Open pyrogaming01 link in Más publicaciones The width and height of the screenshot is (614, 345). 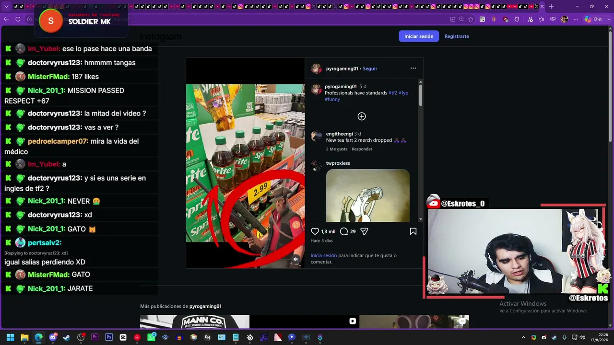click(x=205, y=306)
